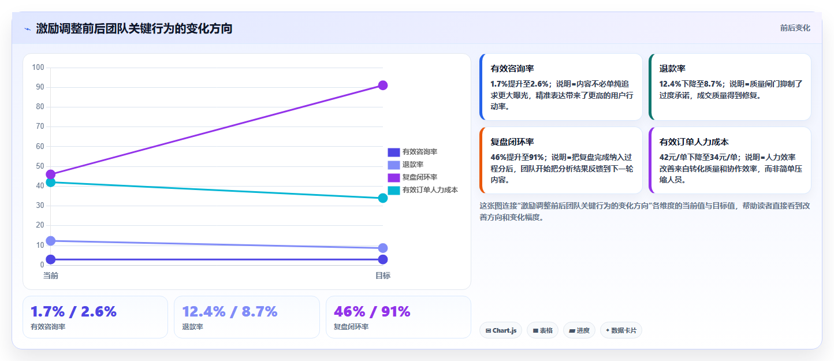The width and height of the screenshot is (834, 361).
Task: Click the 46% / 91% stat value
Action: [x=372, y=311]
